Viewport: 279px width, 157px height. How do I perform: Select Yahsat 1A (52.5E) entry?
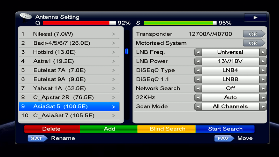(69, 89)
